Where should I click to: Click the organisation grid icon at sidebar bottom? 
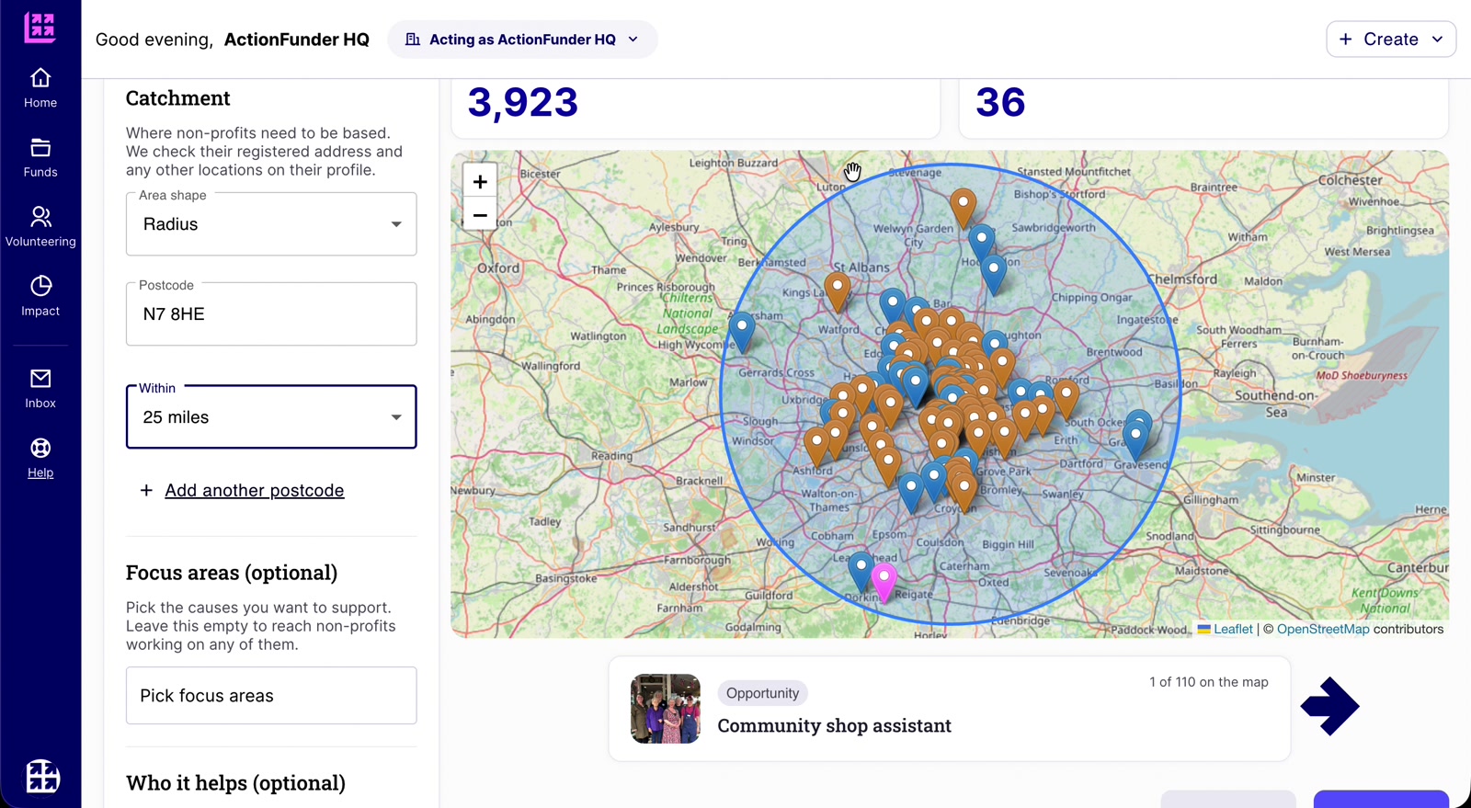tap(41, 776)
